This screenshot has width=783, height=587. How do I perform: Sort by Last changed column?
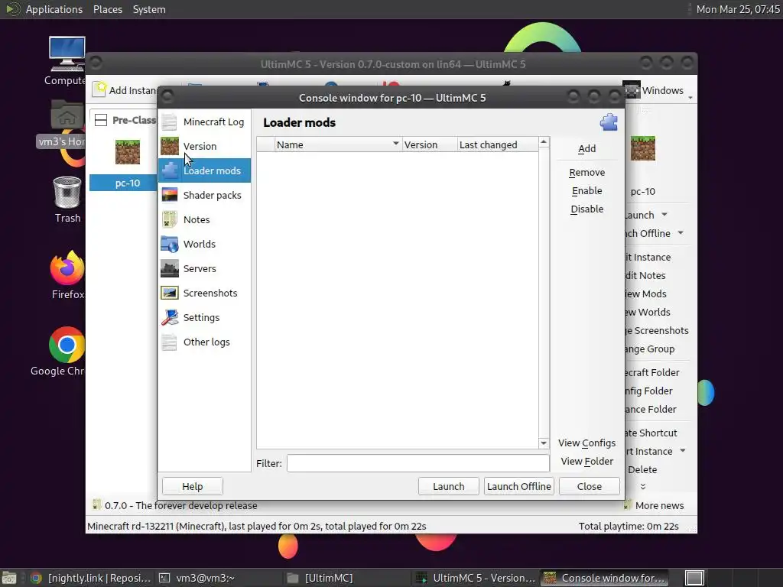coord(497,144)
